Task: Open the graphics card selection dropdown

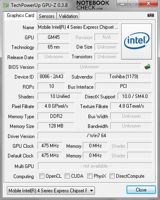Action: coord(51,191)
